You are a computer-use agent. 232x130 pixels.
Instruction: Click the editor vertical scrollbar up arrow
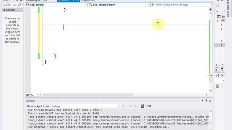pos(211,13)
